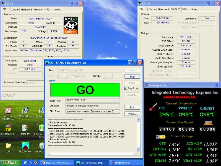Switch to Cache tab in CPU-Z processor window

pos(15,10)
